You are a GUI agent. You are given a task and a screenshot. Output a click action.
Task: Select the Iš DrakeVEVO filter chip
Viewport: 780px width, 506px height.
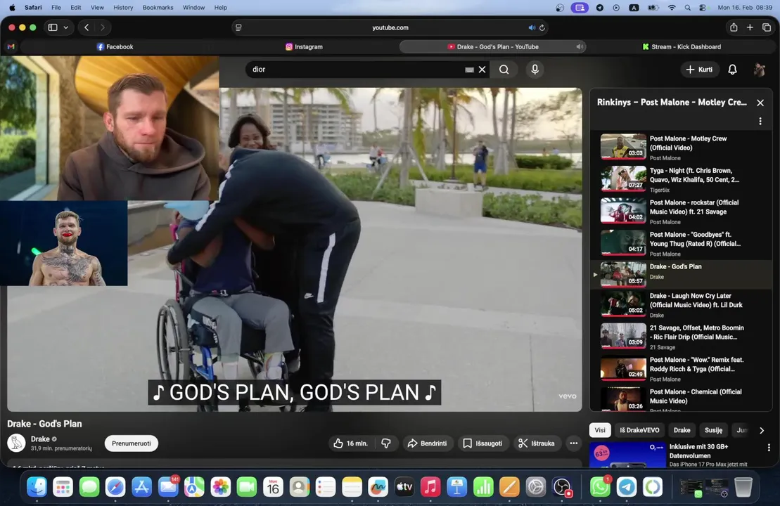coord(640,430)
